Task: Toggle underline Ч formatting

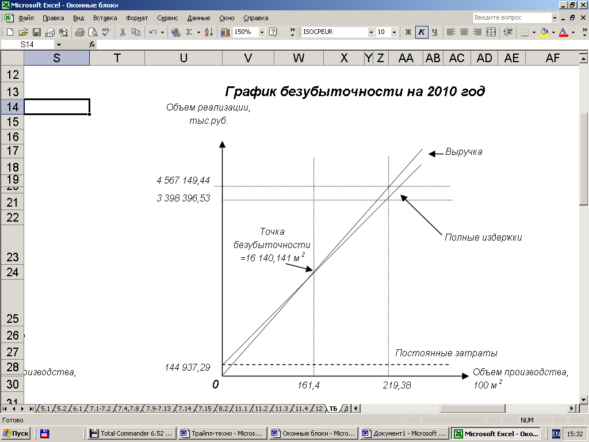Action: (435, 32)
